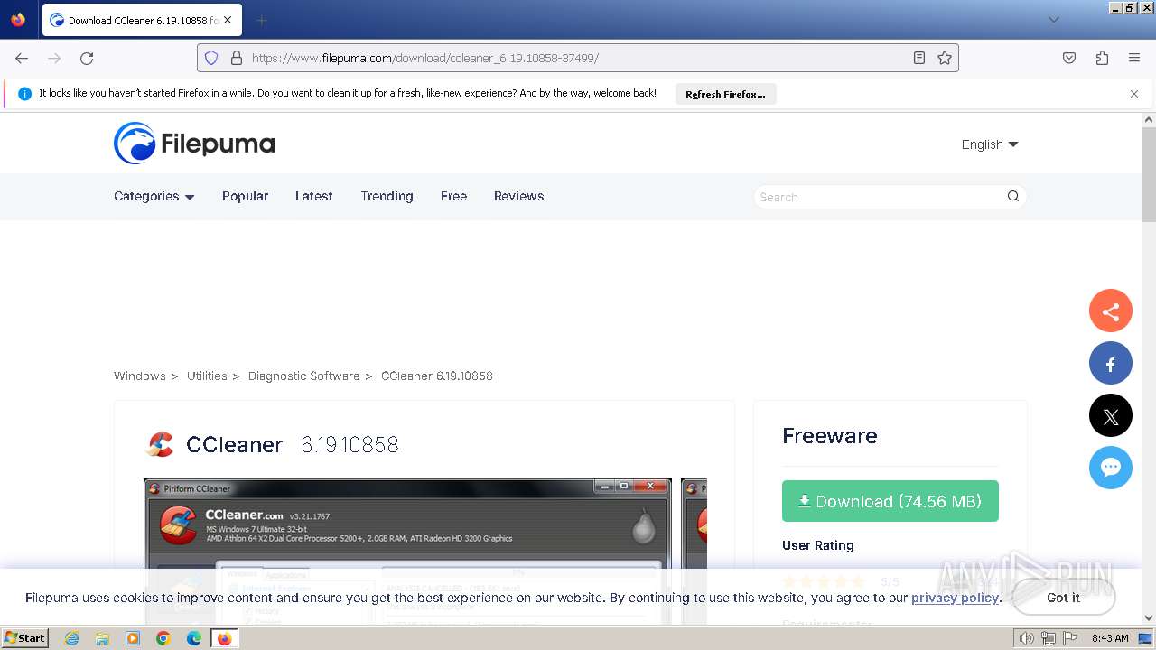Follow the Windows breadcrumb link
Image resolution: width=1156 pixels, height=650 pixels.
(140, 376)
